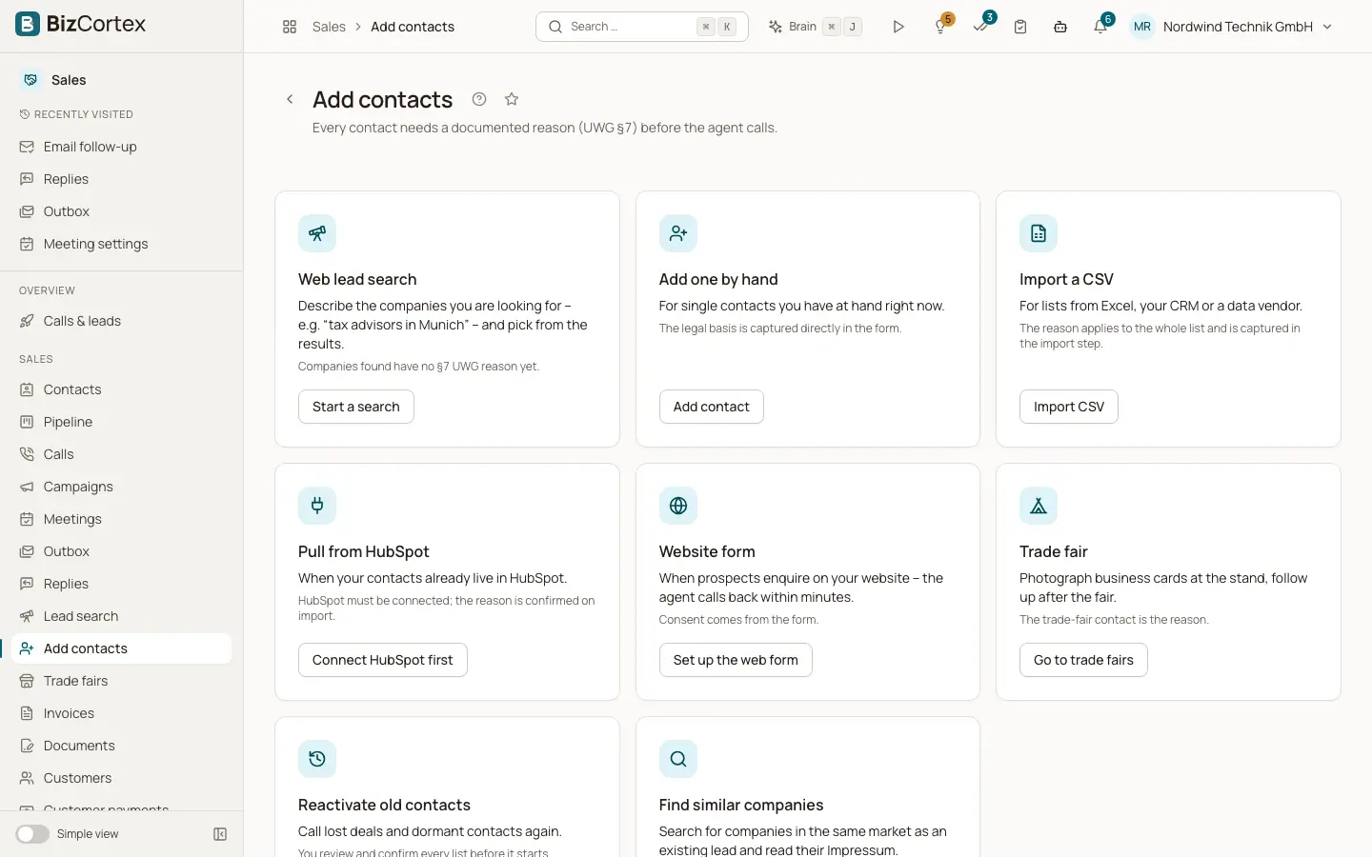
Task: Click the Sales breadcrumb link
Action: click(329, 27)
